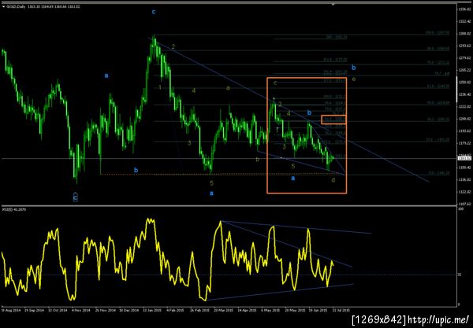
Task: Click the 1265.22 price scale label
Action: coord(464,70)
